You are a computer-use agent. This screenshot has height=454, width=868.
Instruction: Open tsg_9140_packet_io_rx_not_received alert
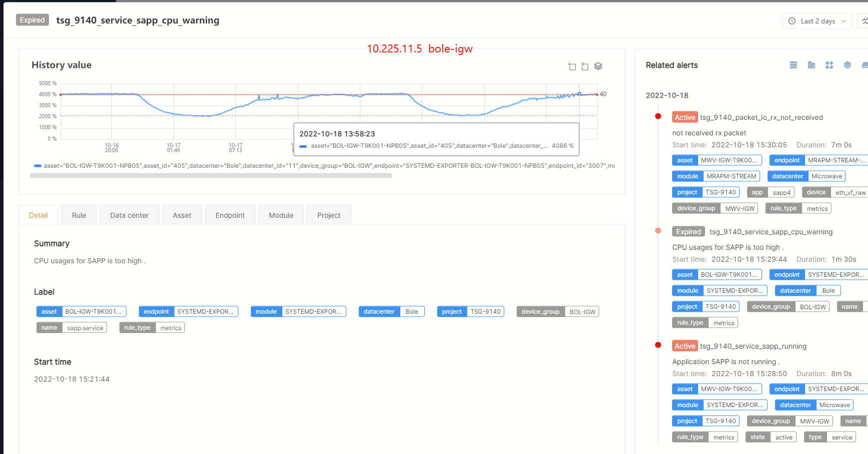tap(761, 117)
